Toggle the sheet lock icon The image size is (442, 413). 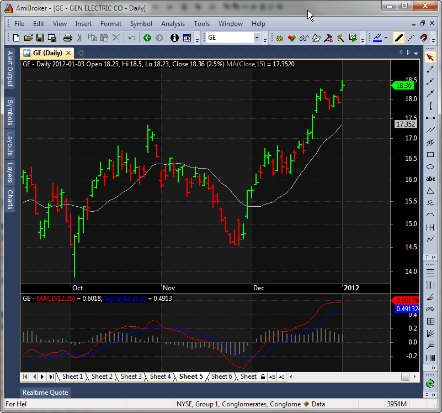[x=263, y=377]
